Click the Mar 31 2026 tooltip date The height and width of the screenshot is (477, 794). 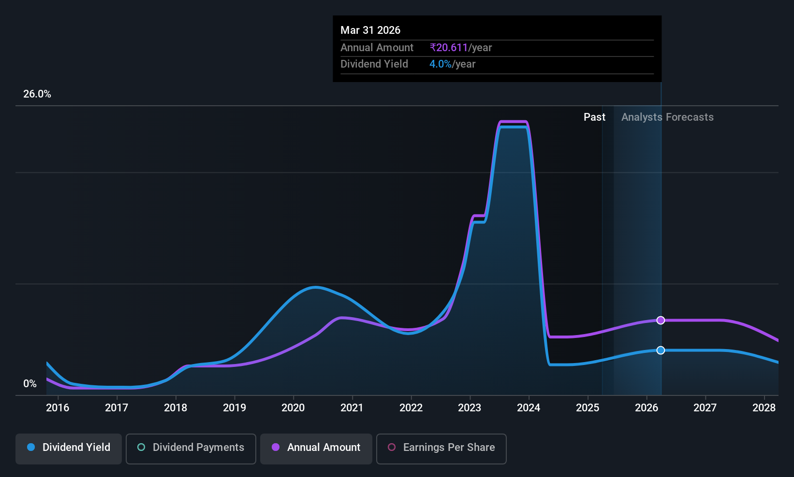coord(370,30)
